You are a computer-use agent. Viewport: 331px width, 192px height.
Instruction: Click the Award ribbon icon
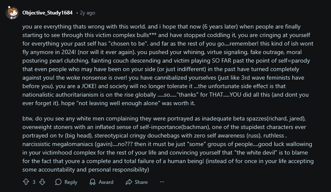coord(92,182)
